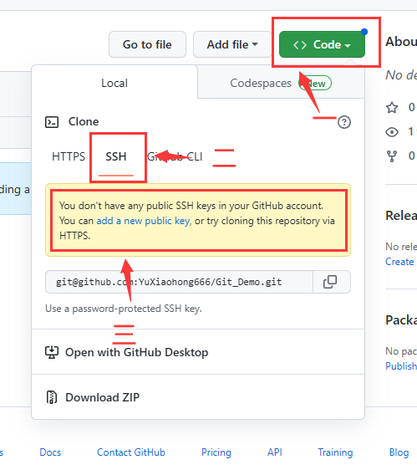This screenshot has width=417, height=470.
Task: Switch to the Codespaces tab
Action: [x=281, y=83]
